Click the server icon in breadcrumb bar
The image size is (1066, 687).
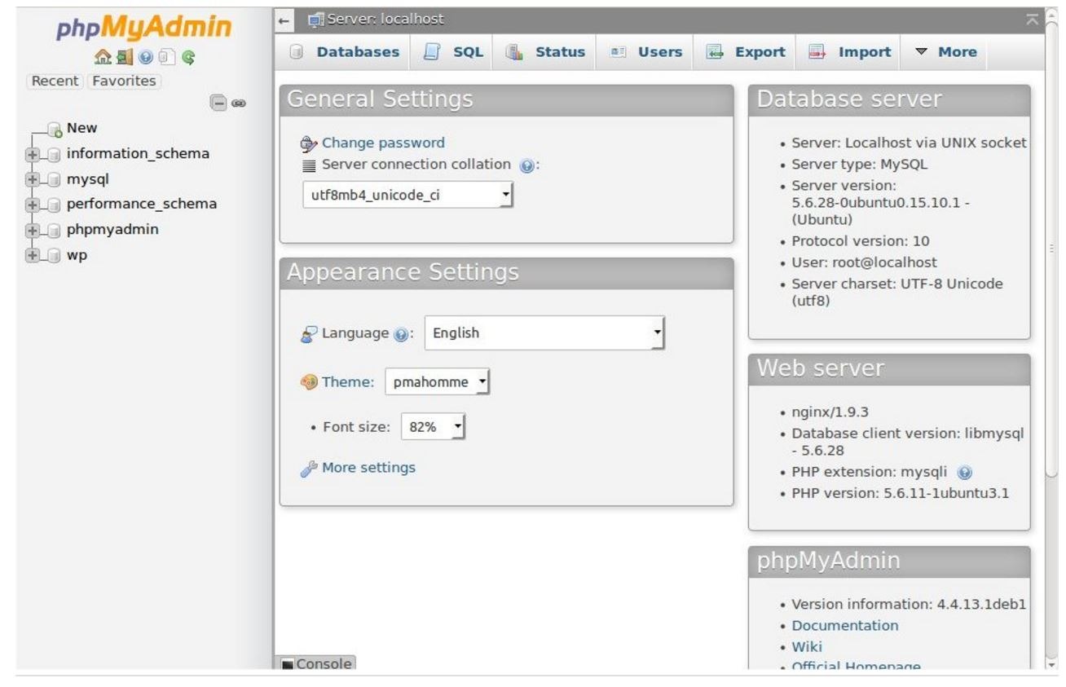click(316, 19)
